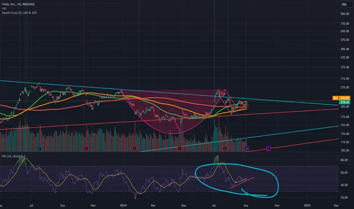Click the 20.00 RSI axis value
This screenshot has height=209, width=354.
pyautogui.click(x=344, y=198)
